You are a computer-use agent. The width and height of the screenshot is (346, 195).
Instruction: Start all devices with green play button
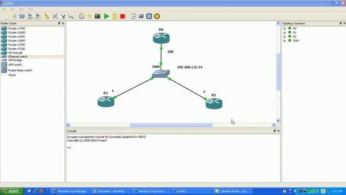(107, 16)
